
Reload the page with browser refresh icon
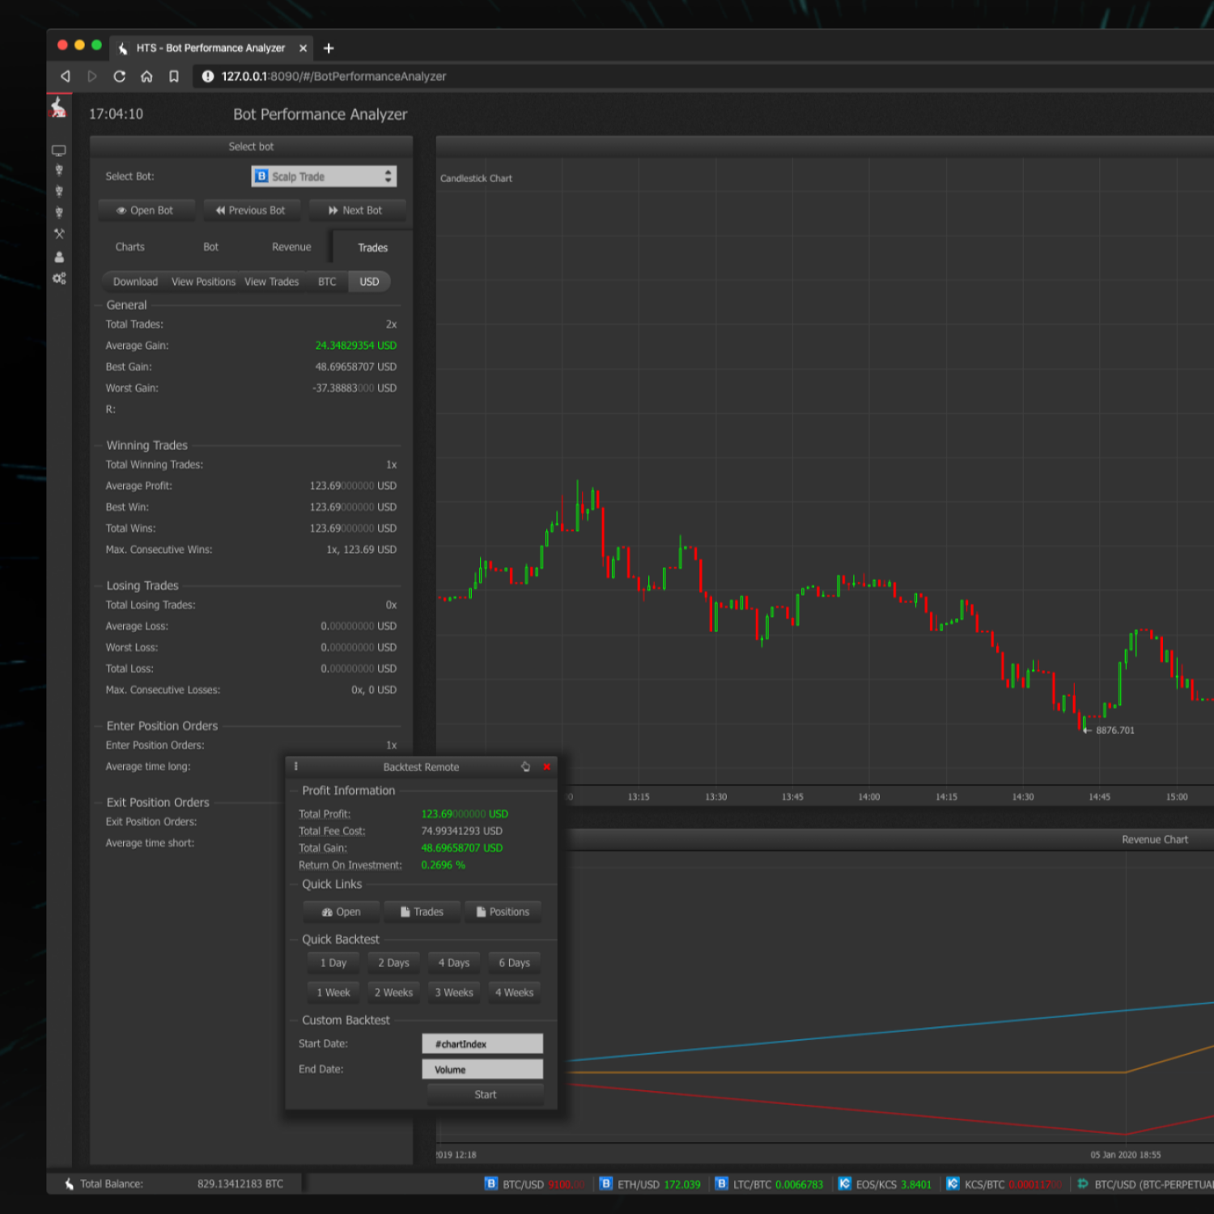point(119,76)
